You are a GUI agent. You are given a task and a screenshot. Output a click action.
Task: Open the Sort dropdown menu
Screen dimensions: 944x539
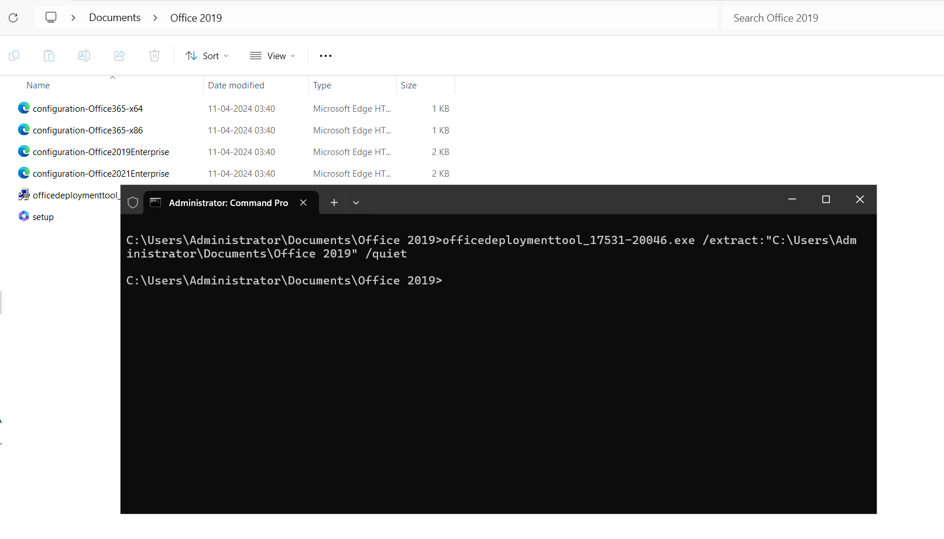207,56
